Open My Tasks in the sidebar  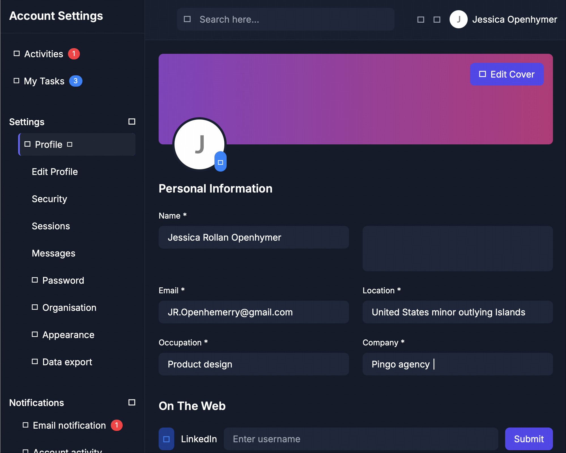(x=44, y=81)
